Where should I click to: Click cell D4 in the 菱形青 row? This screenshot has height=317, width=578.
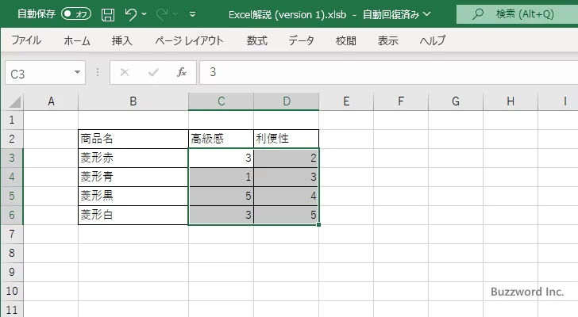click(x=287, y=177)
